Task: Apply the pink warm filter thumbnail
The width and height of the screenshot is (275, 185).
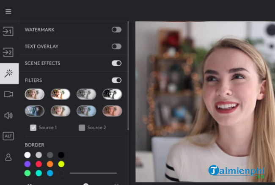Action: 112,111
